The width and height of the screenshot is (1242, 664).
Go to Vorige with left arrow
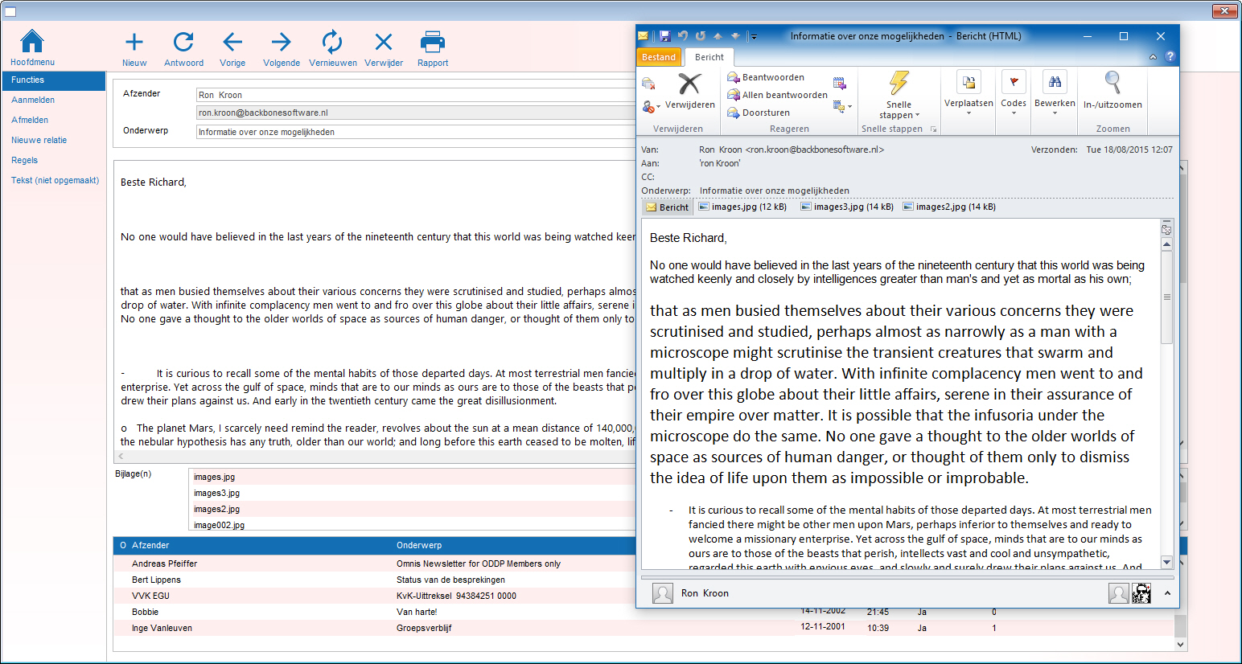click(232, 42)
